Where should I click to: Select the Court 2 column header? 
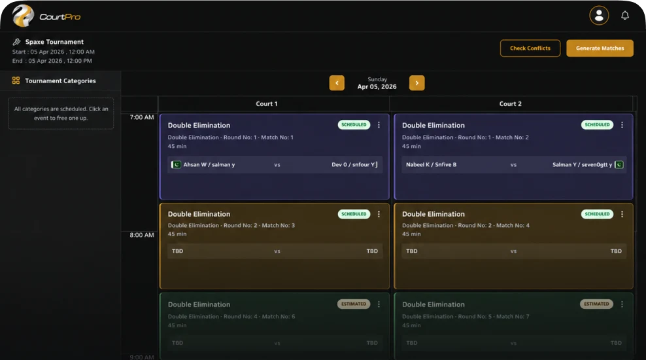(x=511, y=104)
